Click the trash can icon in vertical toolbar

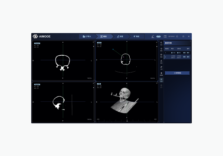click(161, 86)
